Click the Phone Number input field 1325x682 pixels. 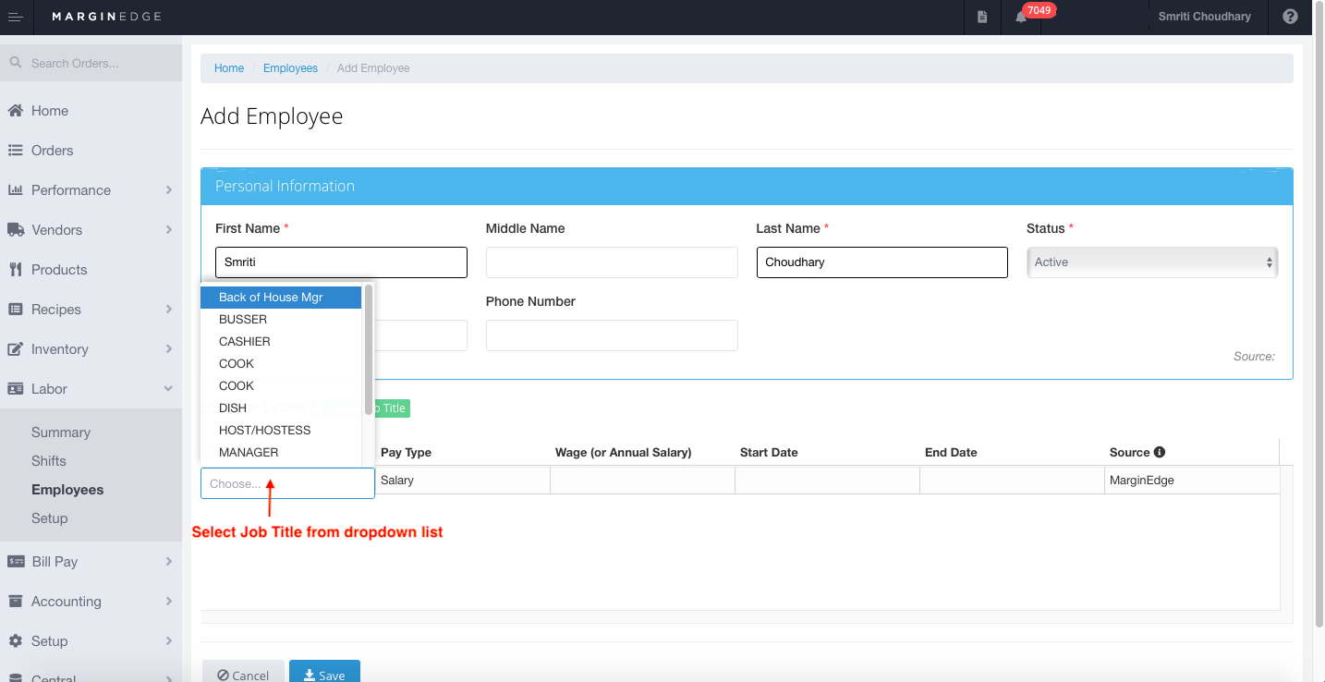pos(612,335)
